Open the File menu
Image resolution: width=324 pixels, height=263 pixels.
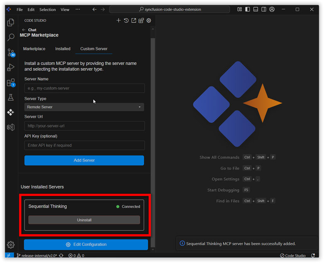pos(20,10)
